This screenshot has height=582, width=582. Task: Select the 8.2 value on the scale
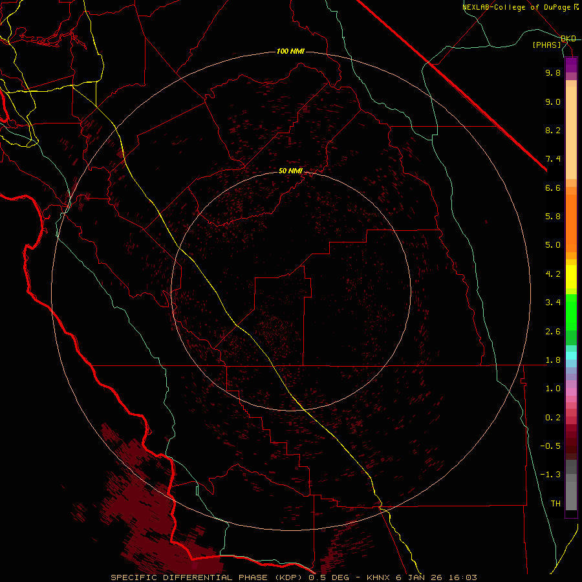click(x=553, y=130)
